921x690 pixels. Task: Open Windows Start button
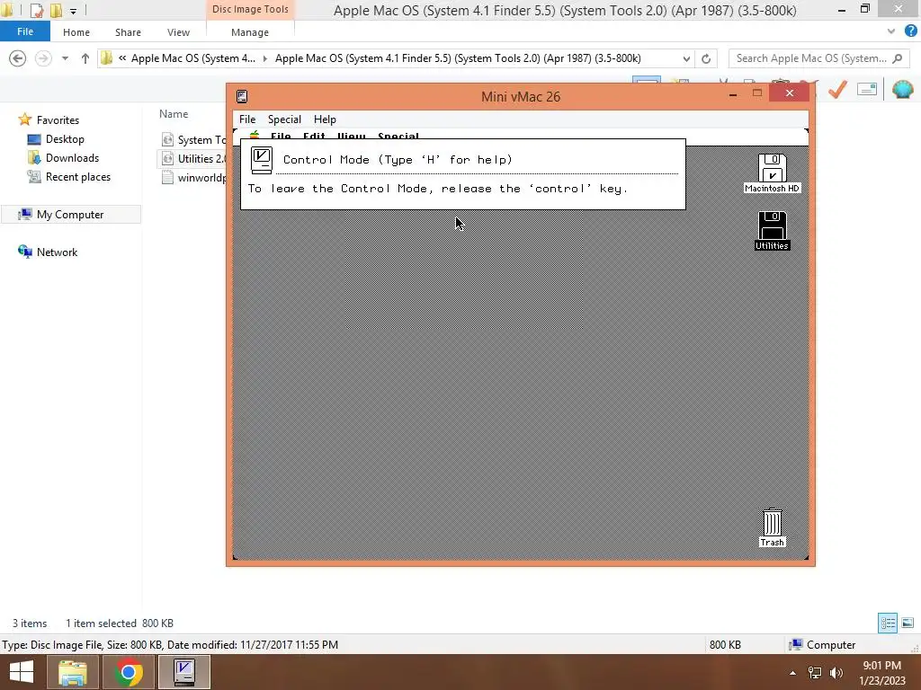coord(22,672)
